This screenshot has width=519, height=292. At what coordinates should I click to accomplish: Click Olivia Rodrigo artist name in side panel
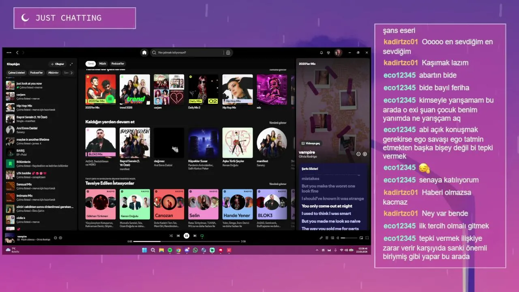tap(308, 157)
